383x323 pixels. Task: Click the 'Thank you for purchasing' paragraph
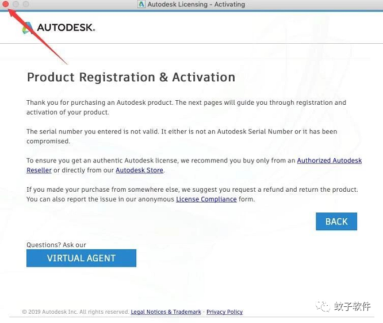pyautogui.click(x=186, y=107)
